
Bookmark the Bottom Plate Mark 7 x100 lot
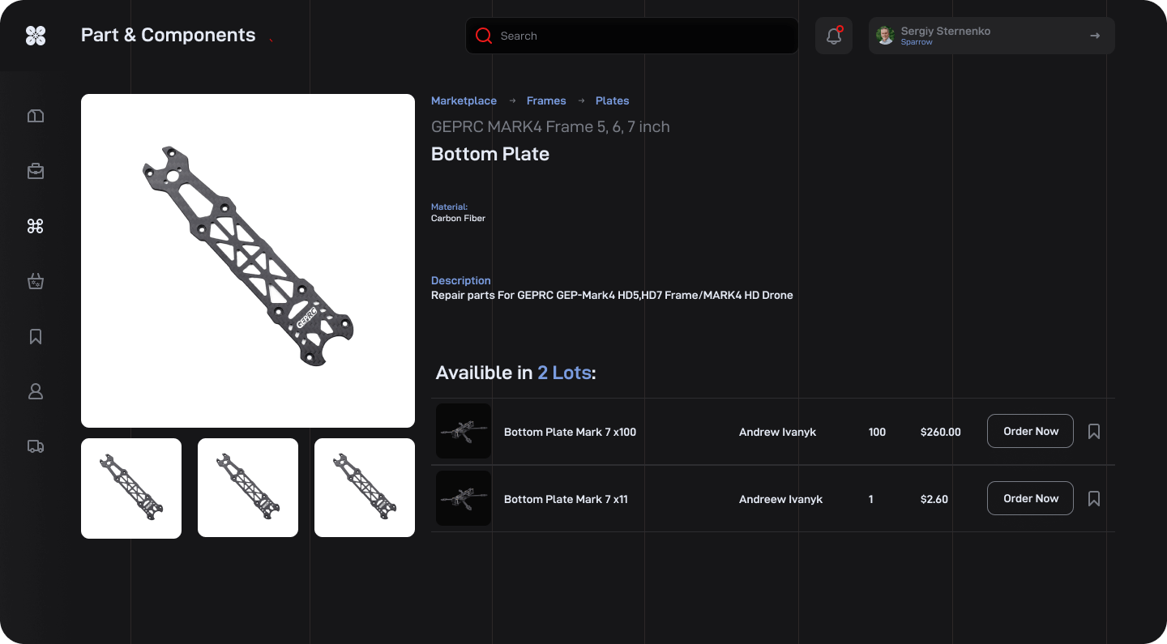click(1094, 432)
